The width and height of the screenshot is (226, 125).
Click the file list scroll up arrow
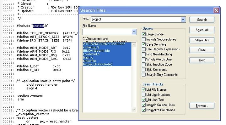click(134, 45)
